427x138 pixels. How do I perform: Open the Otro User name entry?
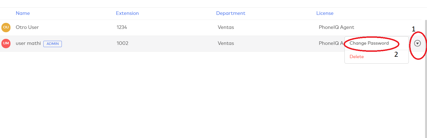pos(27,27)
